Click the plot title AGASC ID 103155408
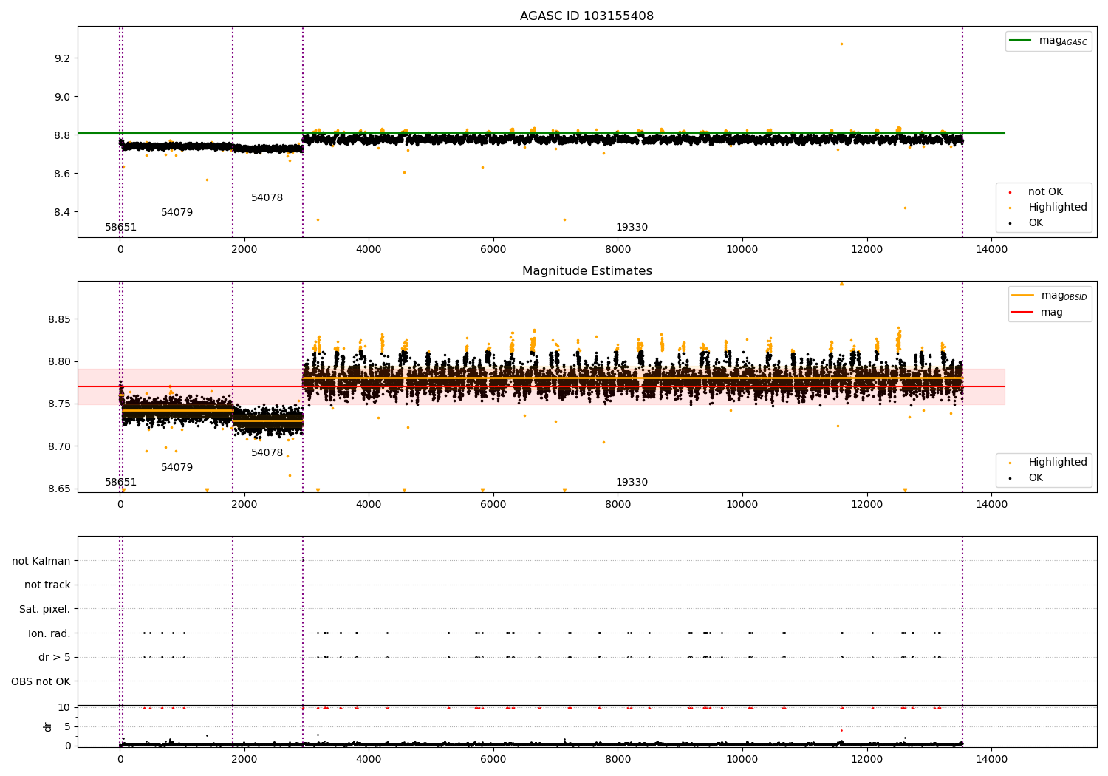Viewport: 1108px width, 776px height. [587, 16]
